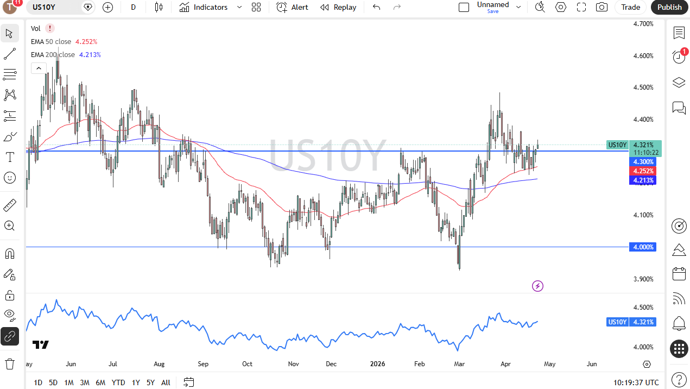
Task: Open the Fibonacci retracement tools
Action: point(9,74)
